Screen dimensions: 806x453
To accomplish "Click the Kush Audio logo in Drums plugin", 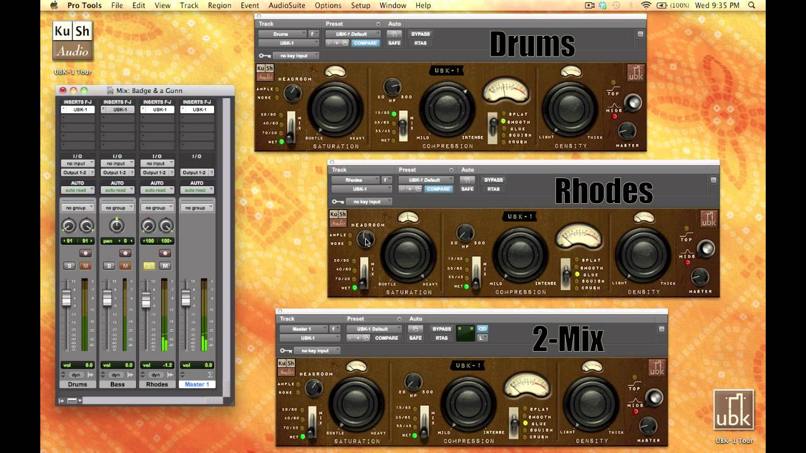I will click(265, 72).
